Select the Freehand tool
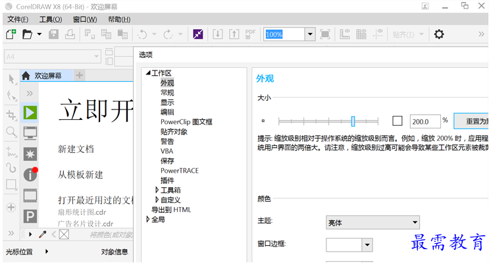 [x=11, y=152]
